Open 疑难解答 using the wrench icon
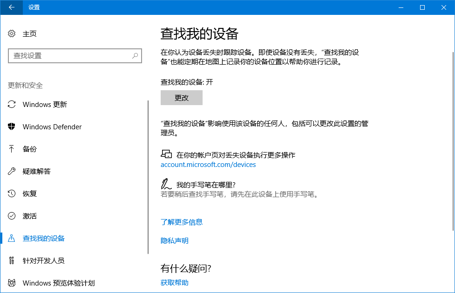The image size is (455, 293). tap(11, 171)
